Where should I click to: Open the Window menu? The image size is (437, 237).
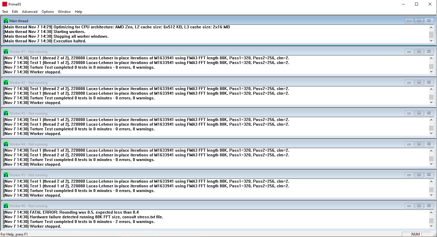click(64, 12)
